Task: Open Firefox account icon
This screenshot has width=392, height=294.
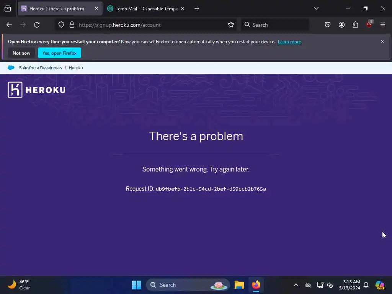Action: 341,25
